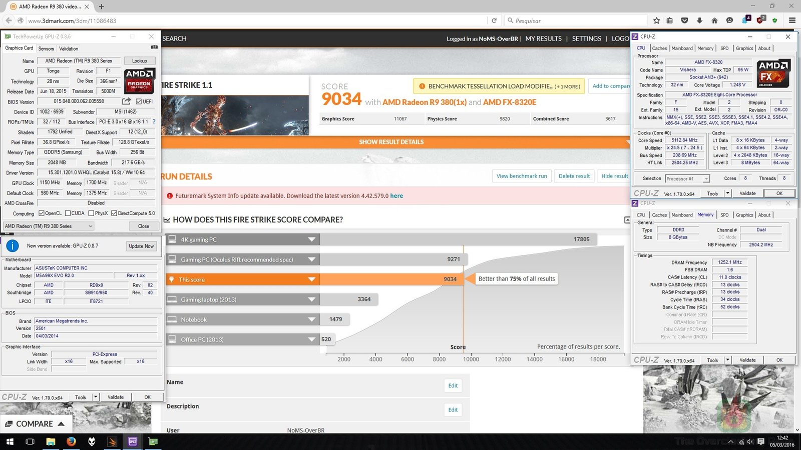The height and width of the screenshot is (450, 801).
Task: Open the Pocket icon in browser toolbar
Action: (x=684, y=20)
